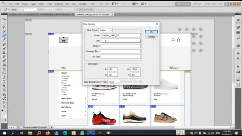Select the Path Selection tool
The height and width of the screenshot is (136, 242).
click(4, 86)
